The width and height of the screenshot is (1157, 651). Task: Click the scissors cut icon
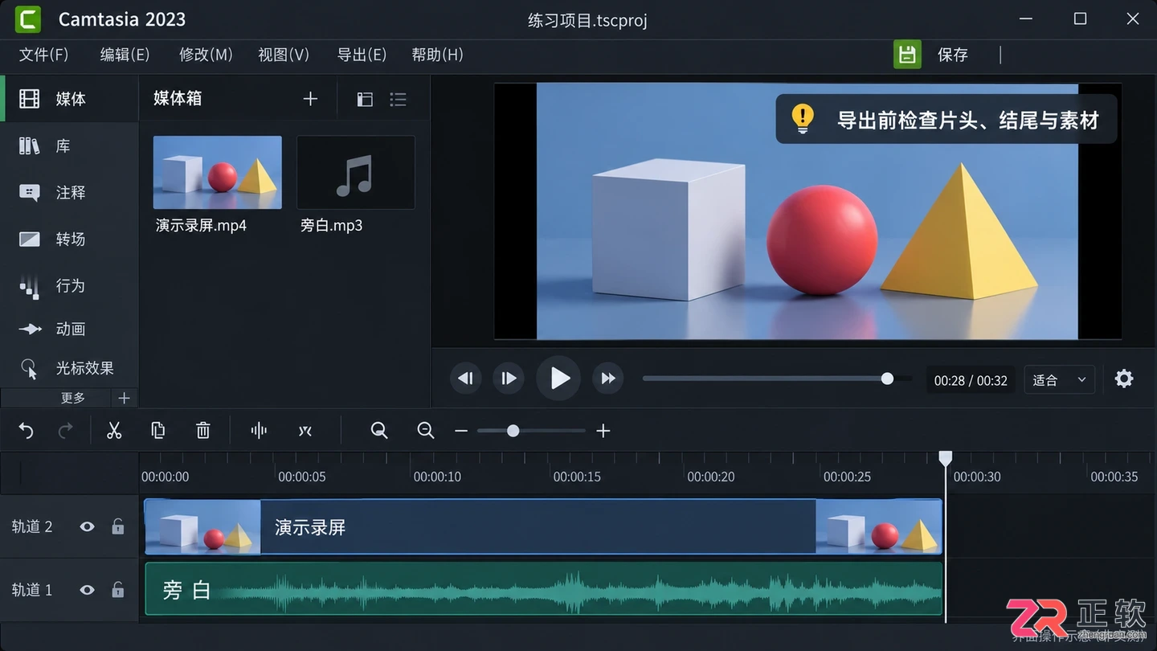(114, 431)
